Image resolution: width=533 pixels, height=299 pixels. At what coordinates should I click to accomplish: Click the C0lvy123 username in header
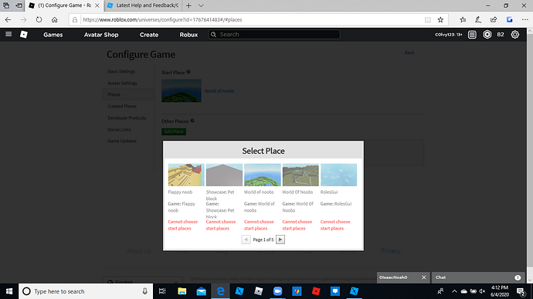pos(448,34)
